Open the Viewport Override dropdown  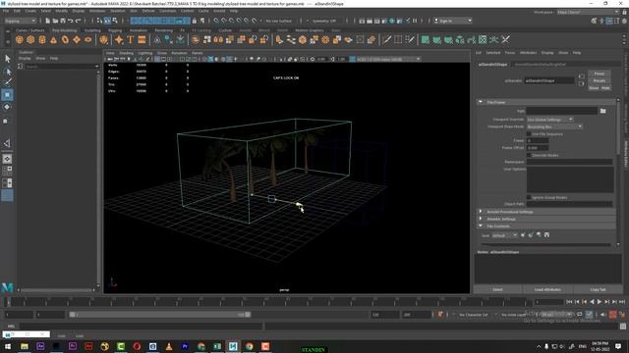(550, 120)
